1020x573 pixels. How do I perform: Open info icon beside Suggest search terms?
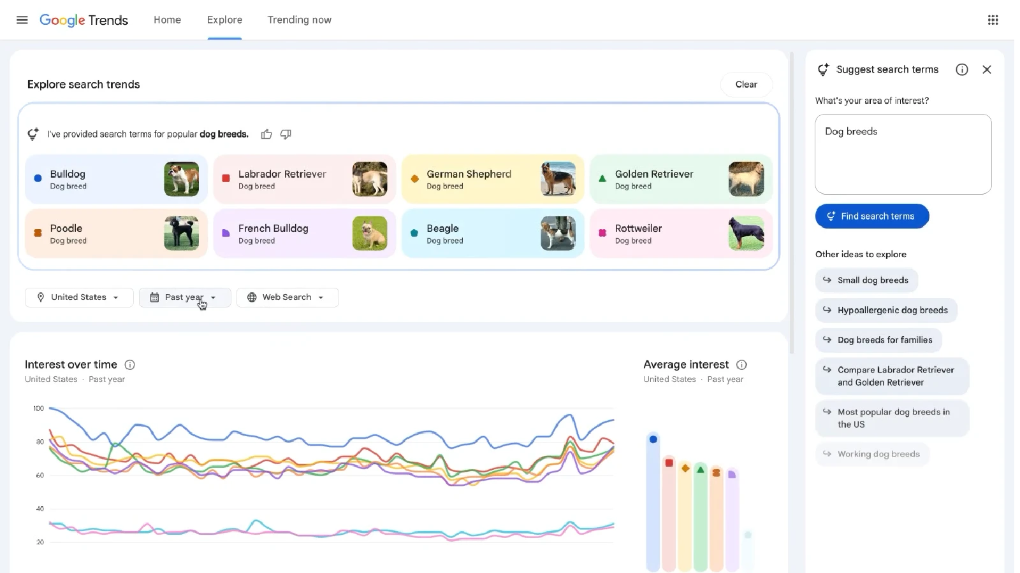pyautogui.click(x=961, y=69)
